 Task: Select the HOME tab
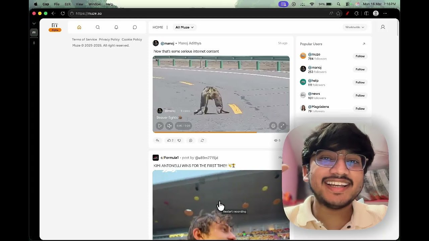click(158, 27)
